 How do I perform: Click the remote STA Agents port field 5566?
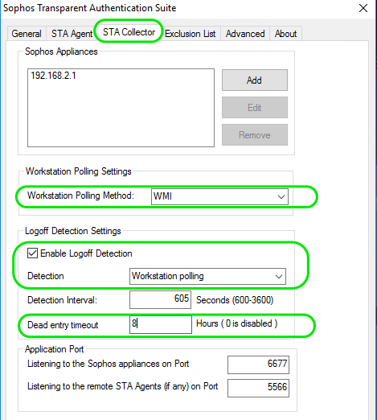(258, 388)
